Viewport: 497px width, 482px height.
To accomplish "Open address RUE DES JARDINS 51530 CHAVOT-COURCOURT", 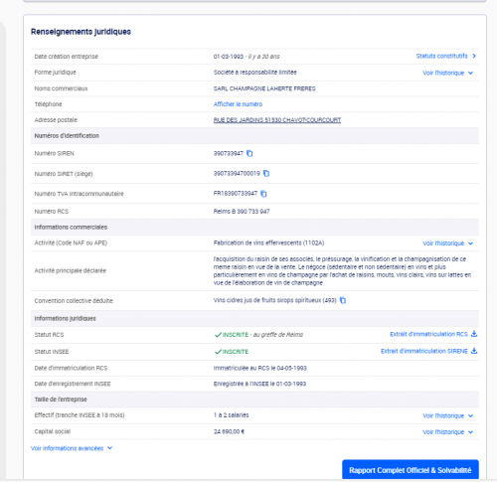I will [277, 120].
